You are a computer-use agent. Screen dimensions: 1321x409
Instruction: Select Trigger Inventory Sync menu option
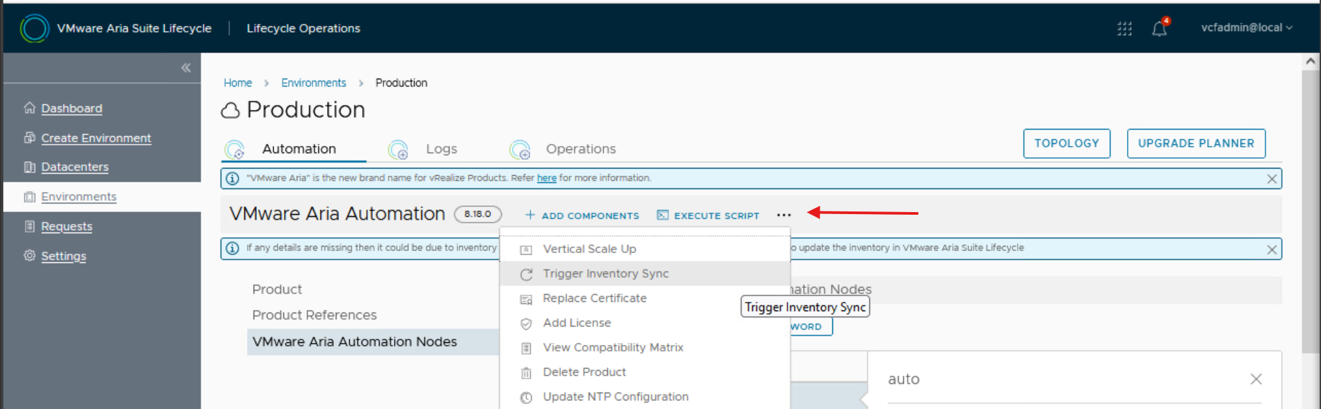click(x=605, y=274)
